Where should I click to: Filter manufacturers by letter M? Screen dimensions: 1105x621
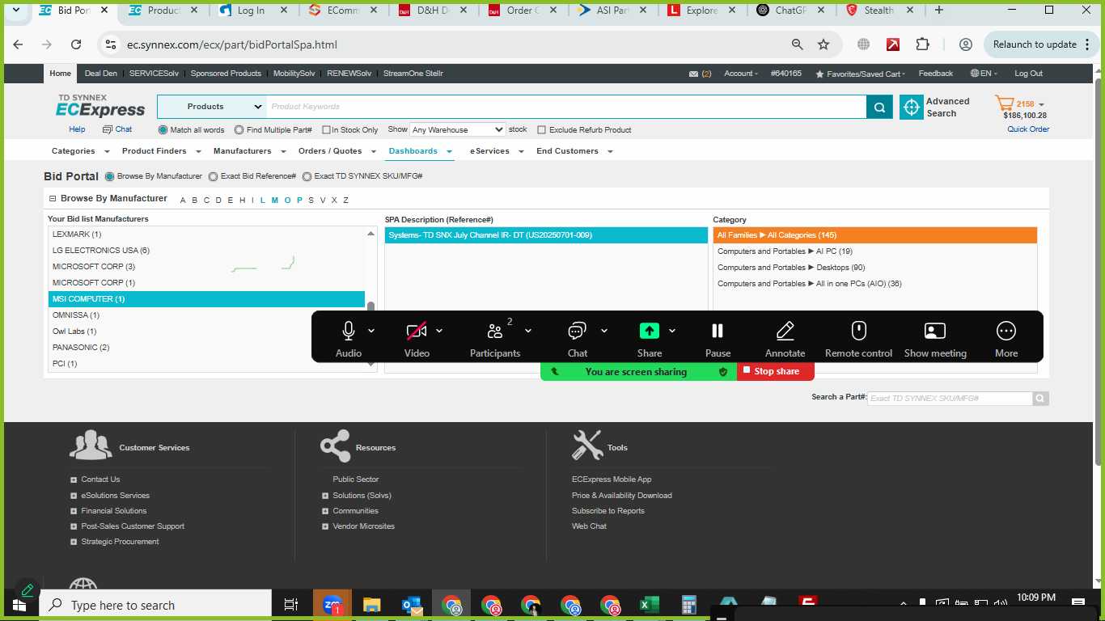pos(275,201)
